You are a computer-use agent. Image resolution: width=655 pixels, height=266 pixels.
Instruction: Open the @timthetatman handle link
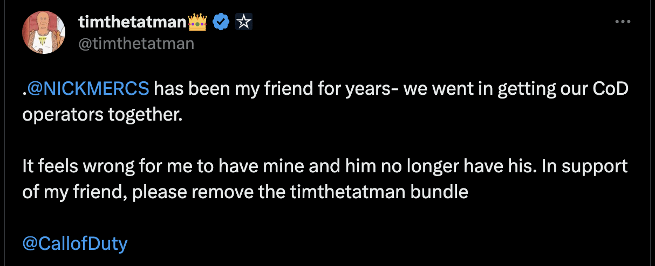coord(136,43)
